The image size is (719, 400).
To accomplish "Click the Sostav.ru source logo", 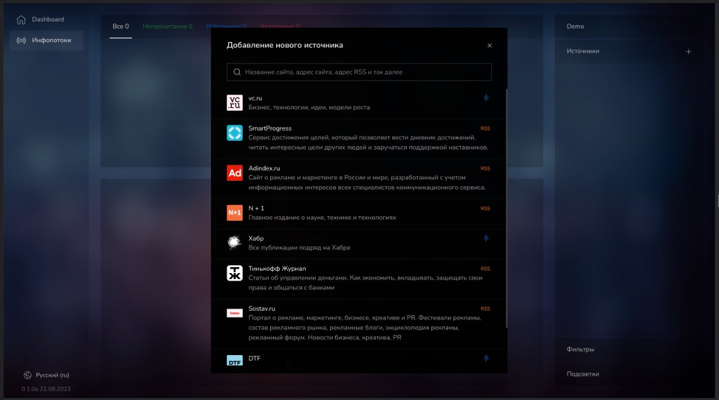I will pyautogui.click(x=234, y=313).
